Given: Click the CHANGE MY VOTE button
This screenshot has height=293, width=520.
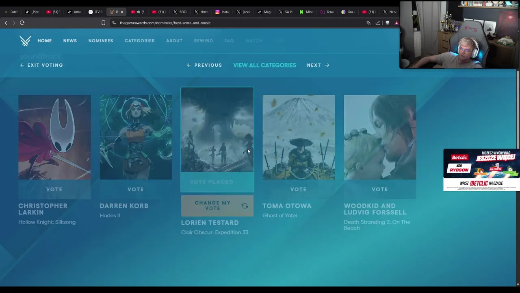Looking at the screenshot, I should pos(217,206).
